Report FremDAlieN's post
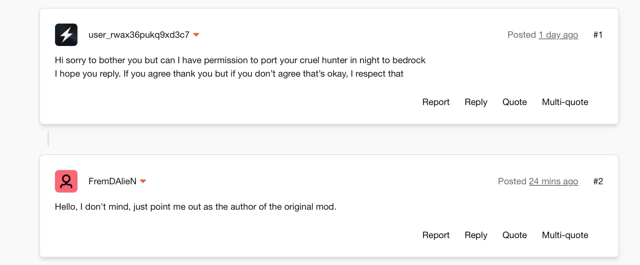 (436, 235)
